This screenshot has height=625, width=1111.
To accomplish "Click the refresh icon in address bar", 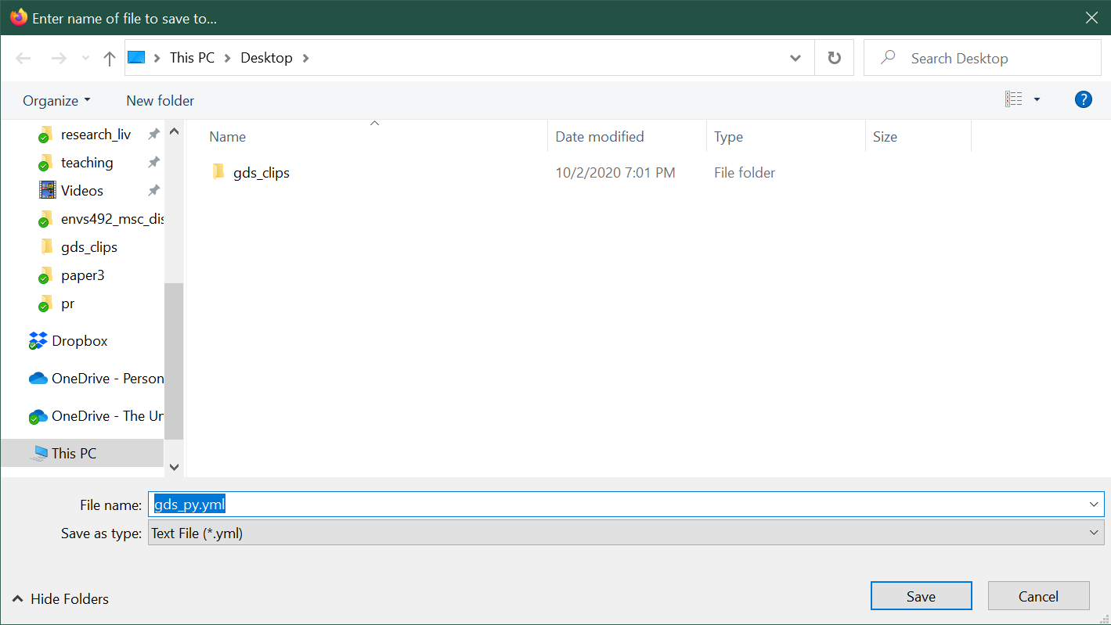I will [834, 57].
